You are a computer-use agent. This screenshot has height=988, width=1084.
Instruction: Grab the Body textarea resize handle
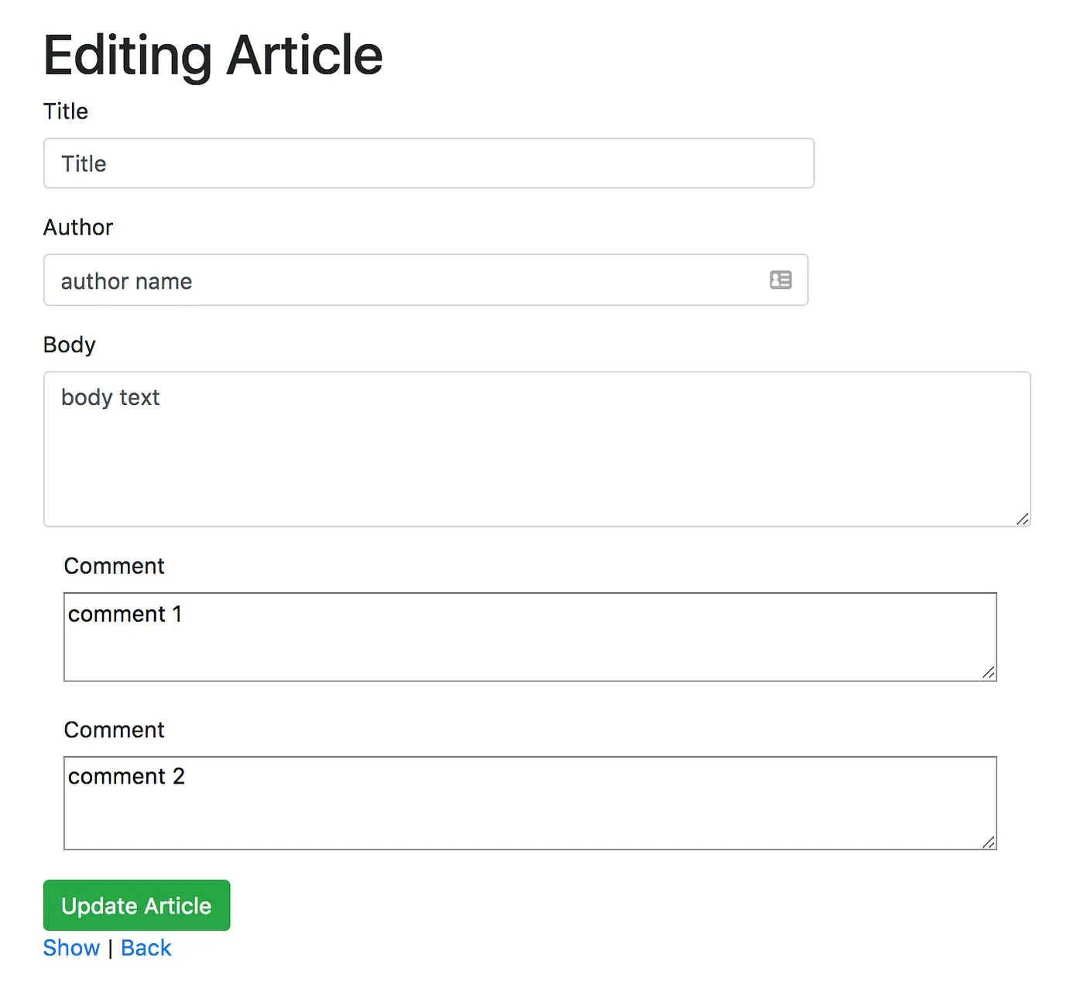click(x=1022, y=519)
